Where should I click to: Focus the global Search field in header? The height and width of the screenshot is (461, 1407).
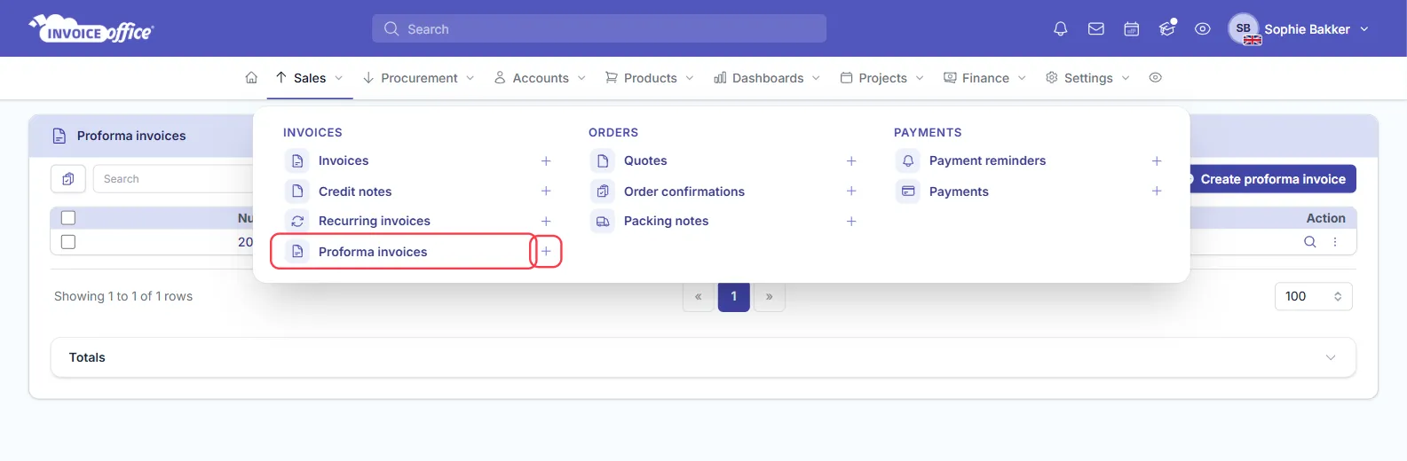coord(599,28)
